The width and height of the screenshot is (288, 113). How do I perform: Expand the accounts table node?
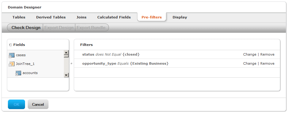[17, 74]
